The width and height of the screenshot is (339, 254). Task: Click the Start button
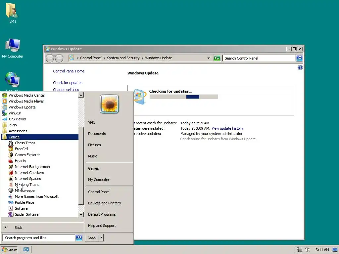(x=9, y=250)
